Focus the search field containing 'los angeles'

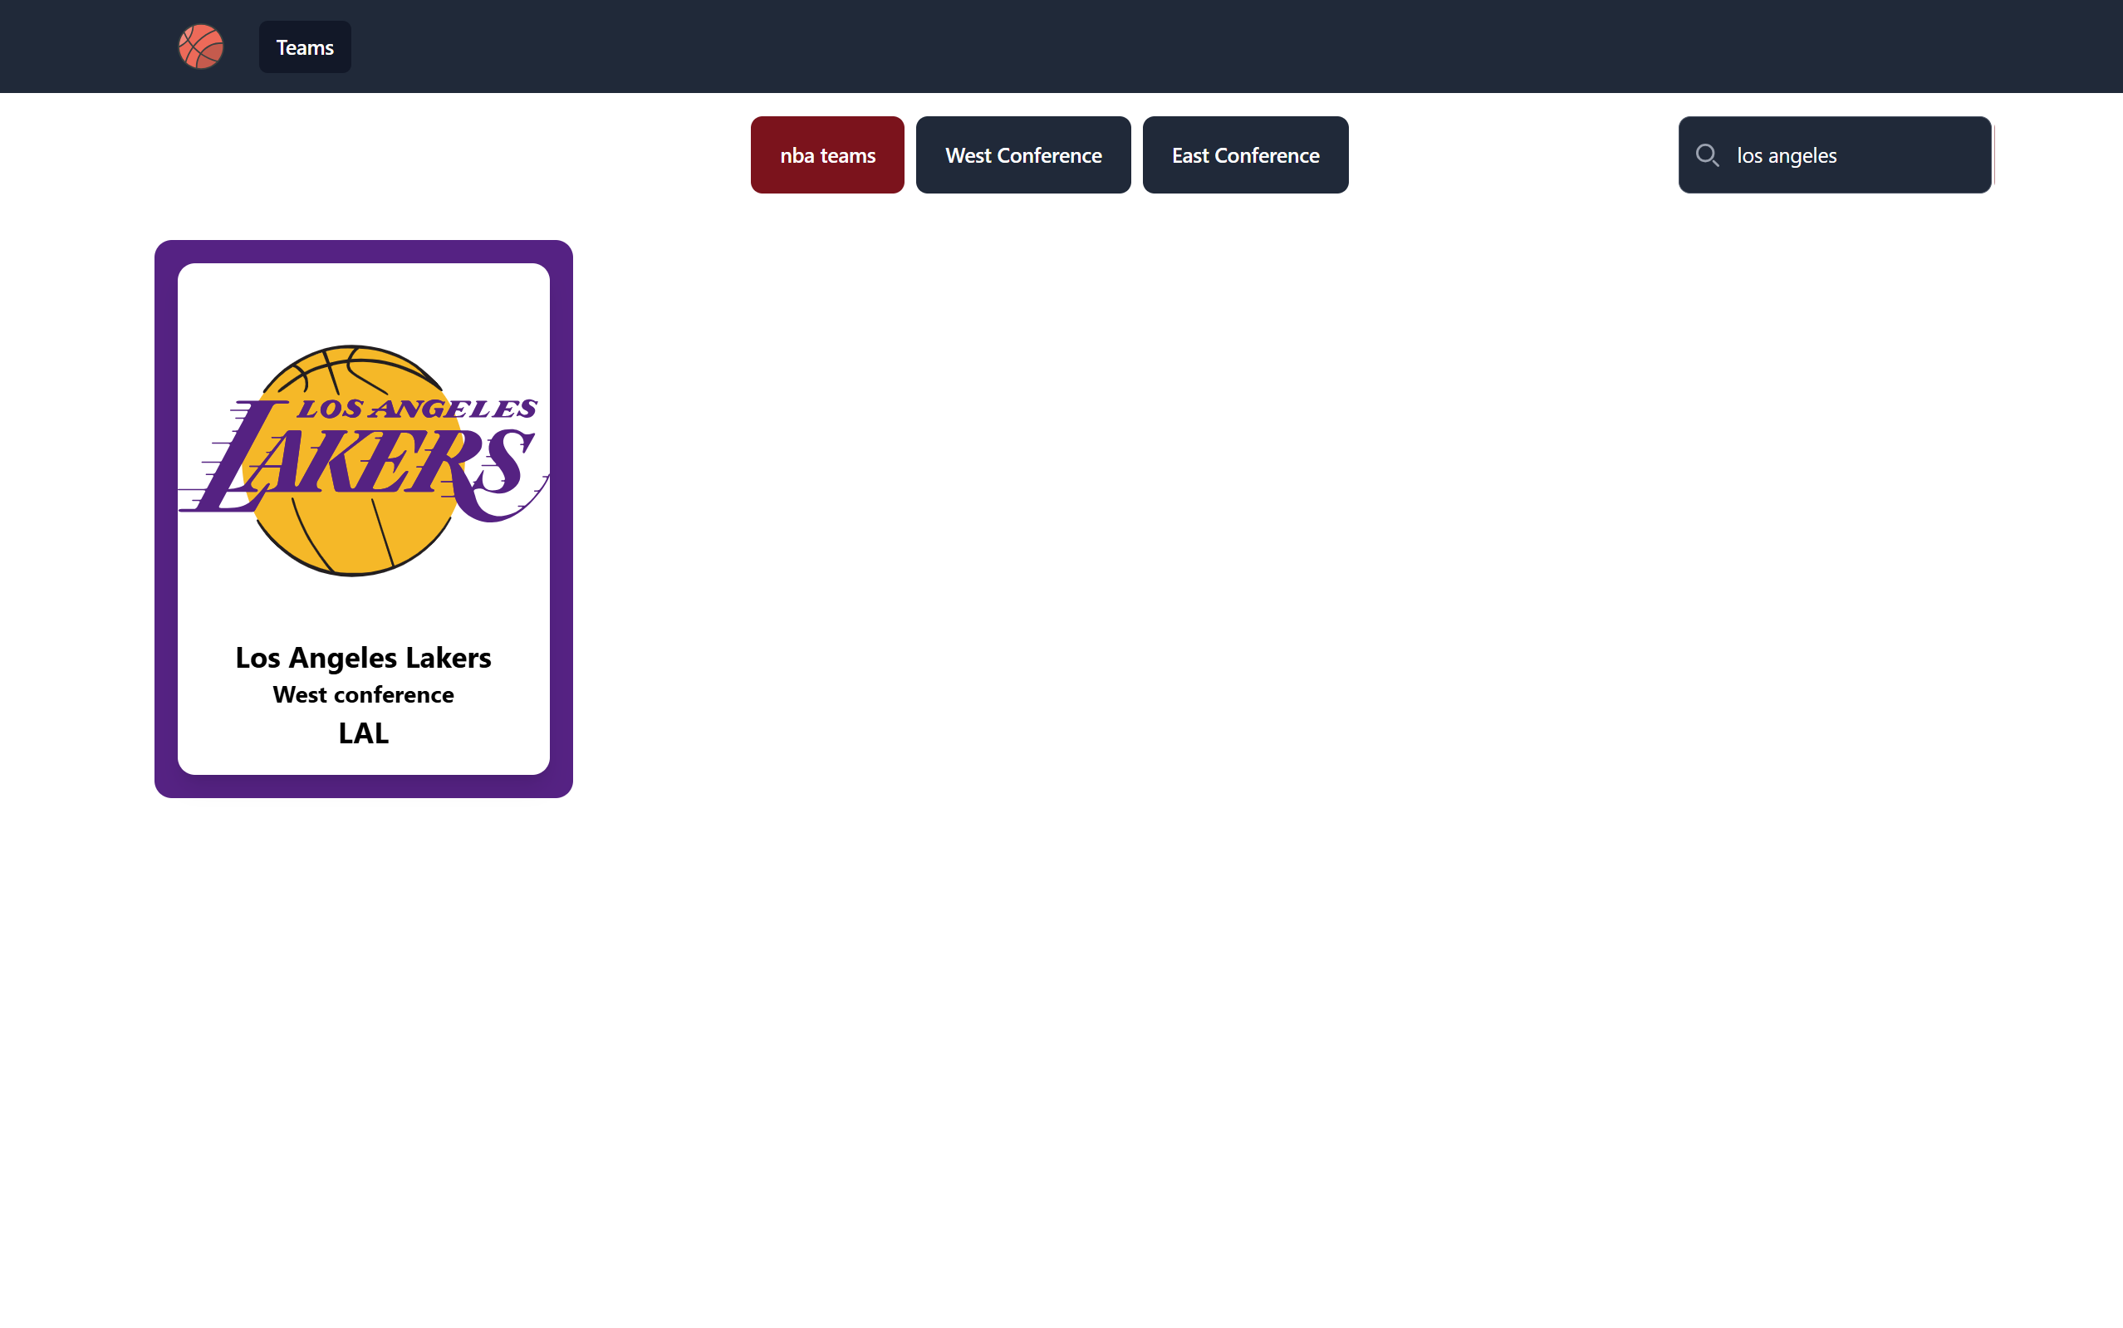pos(1845,155)
